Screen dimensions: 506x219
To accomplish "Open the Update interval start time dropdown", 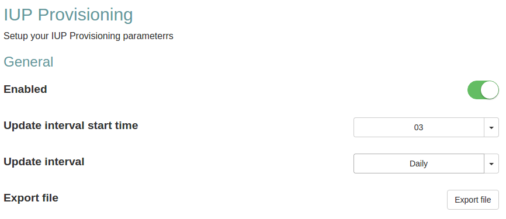I will coord(426,127).
